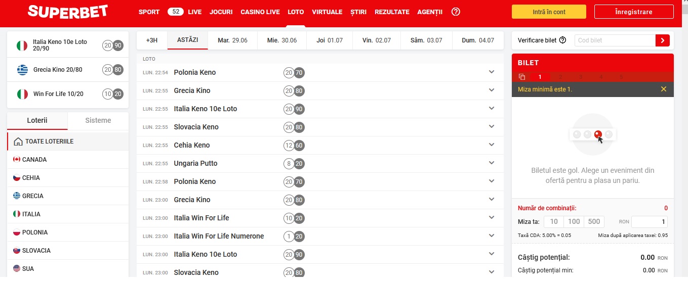Click the Cehia flag icon
This screenshot has height=282, width=688.
[x=17, y=178]
